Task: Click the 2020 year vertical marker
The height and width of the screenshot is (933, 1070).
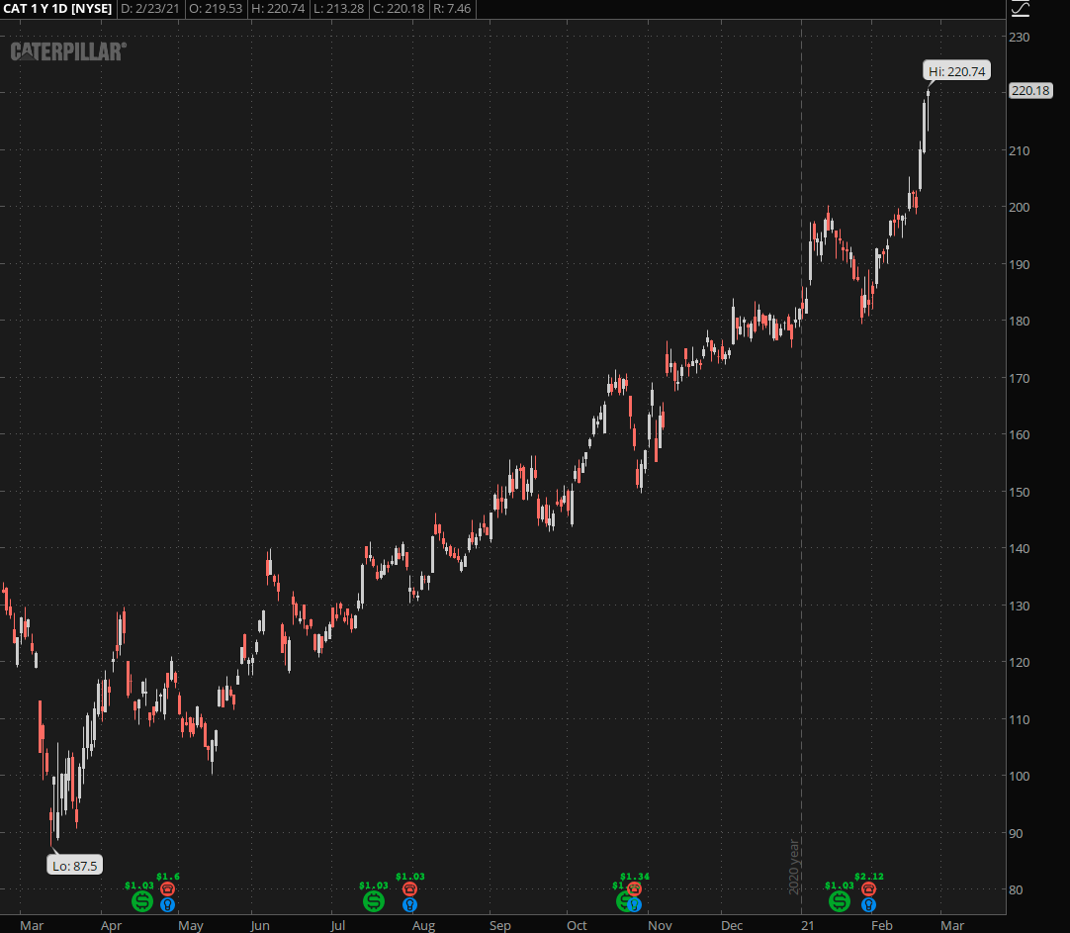Action: (x=800, y=495)
